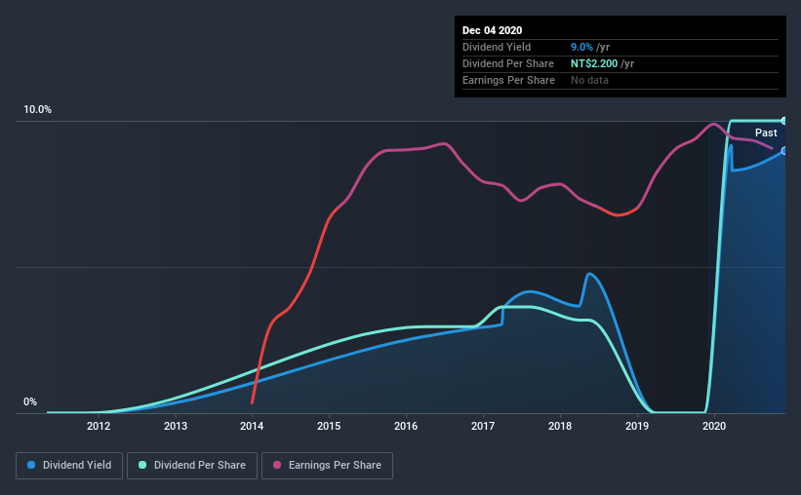This screenshot has width=801, height=495.
Task: Click the NT$2.200 dividend value
Action: [594, 63]
